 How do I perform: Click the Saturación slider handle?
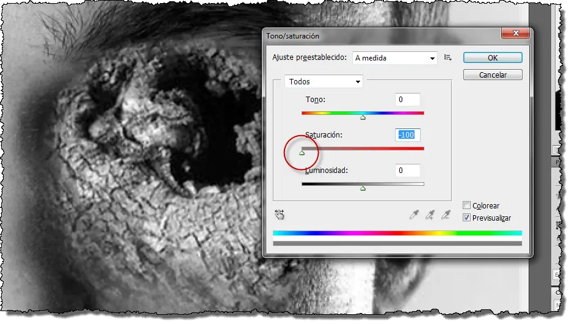point(302,153)
